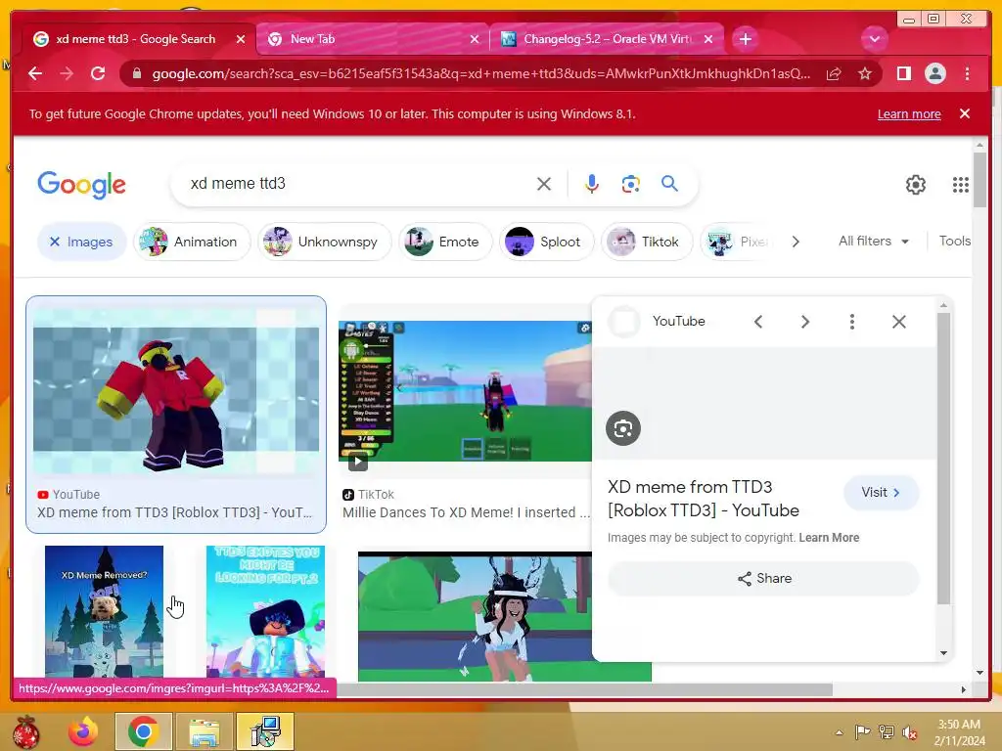Show previous image in the preview panel
Screen dimensions: 1002x751
(x=758, y=322)
